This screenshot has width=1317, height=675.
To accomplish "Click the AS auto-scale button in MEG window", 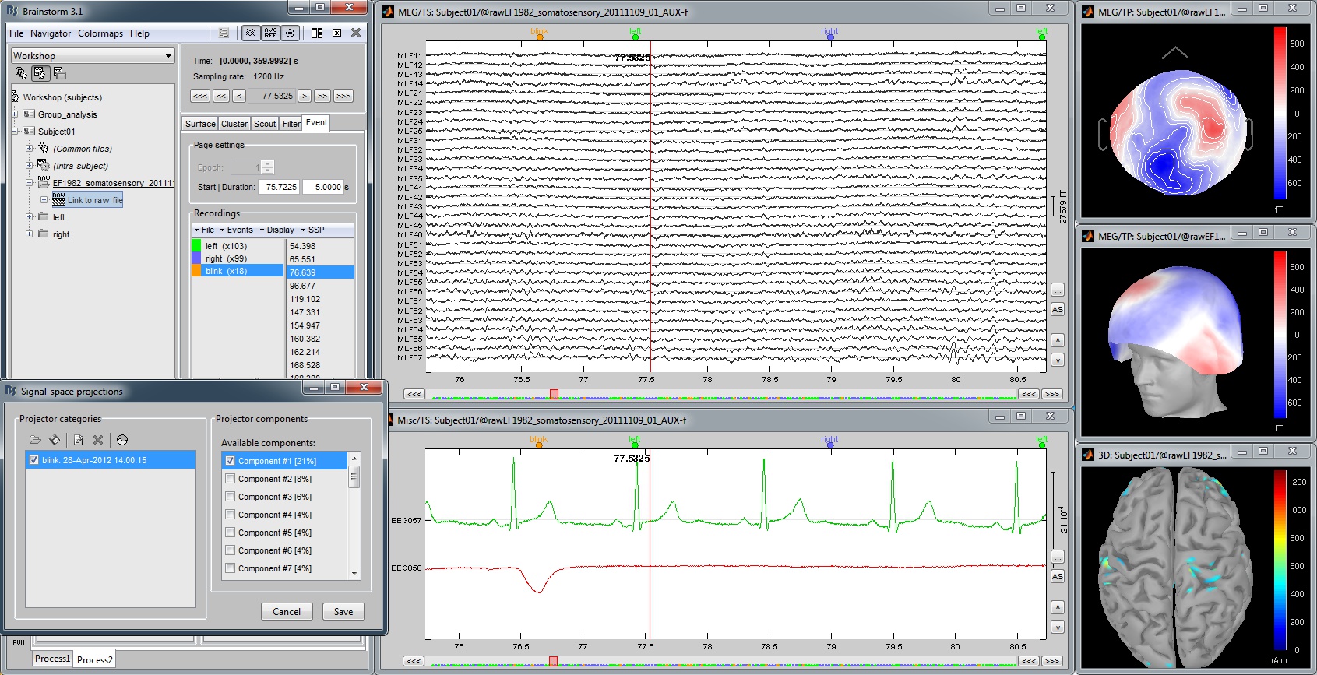I will pos(1057,309).
